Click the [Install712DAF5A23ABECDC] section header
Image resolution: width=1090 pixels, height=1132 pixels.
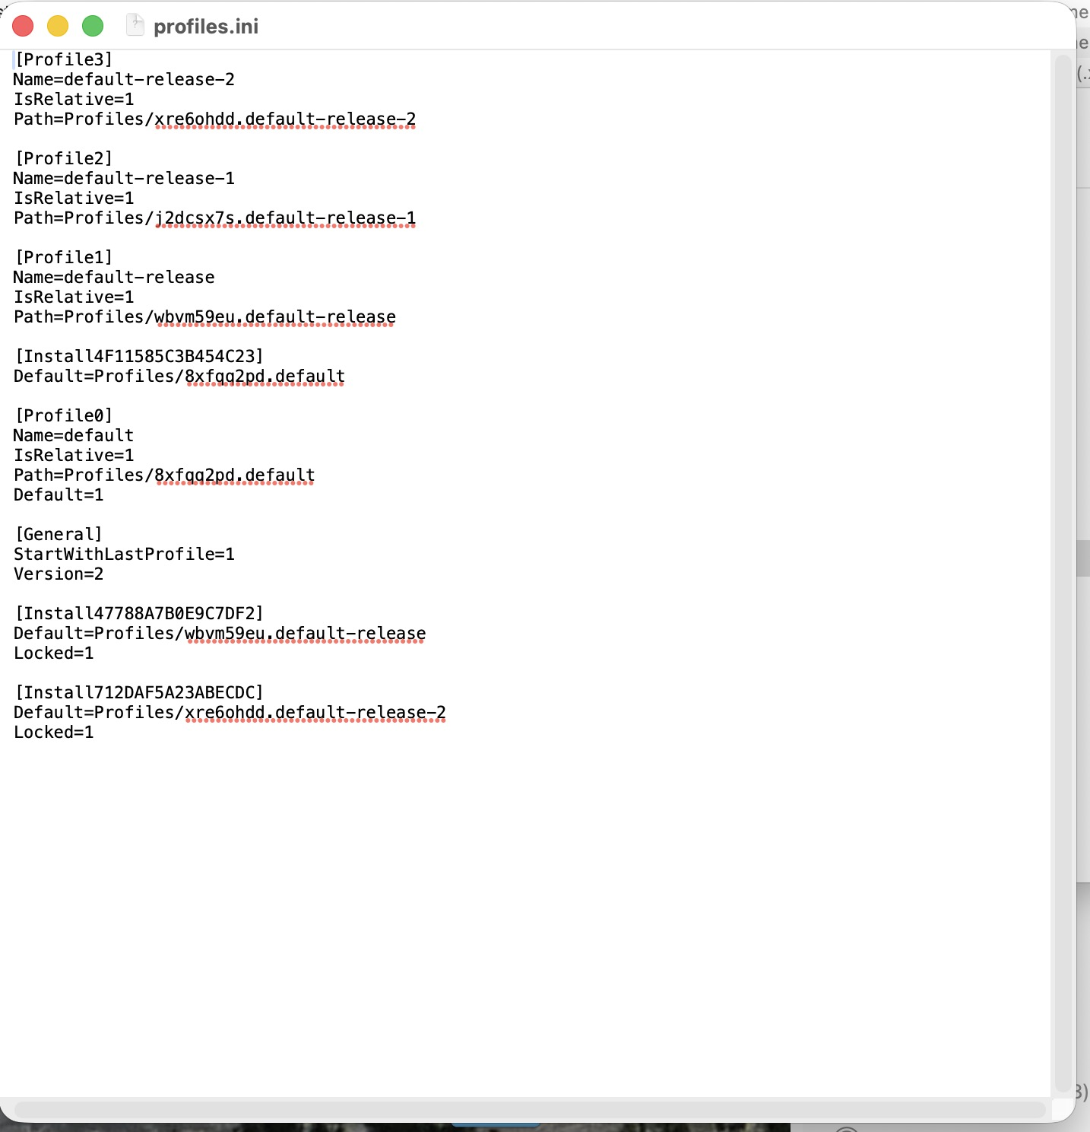click(x=139, y=692)
